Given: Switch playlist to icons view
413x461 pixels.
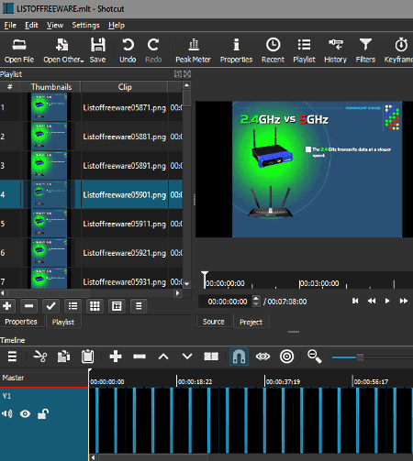Looking at the screenshot, I should (117, 306).
